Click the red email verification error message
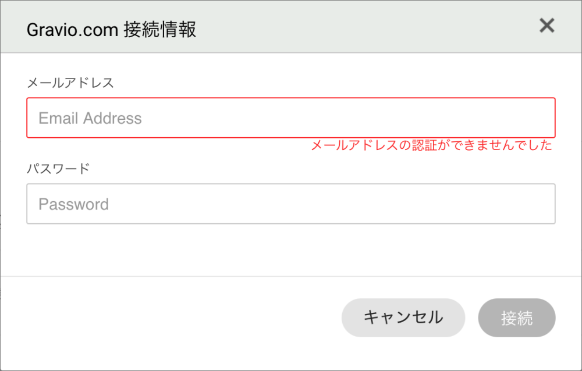Image resolution: width=582 pixels, height=371 pixels. [x=431, y=145]
